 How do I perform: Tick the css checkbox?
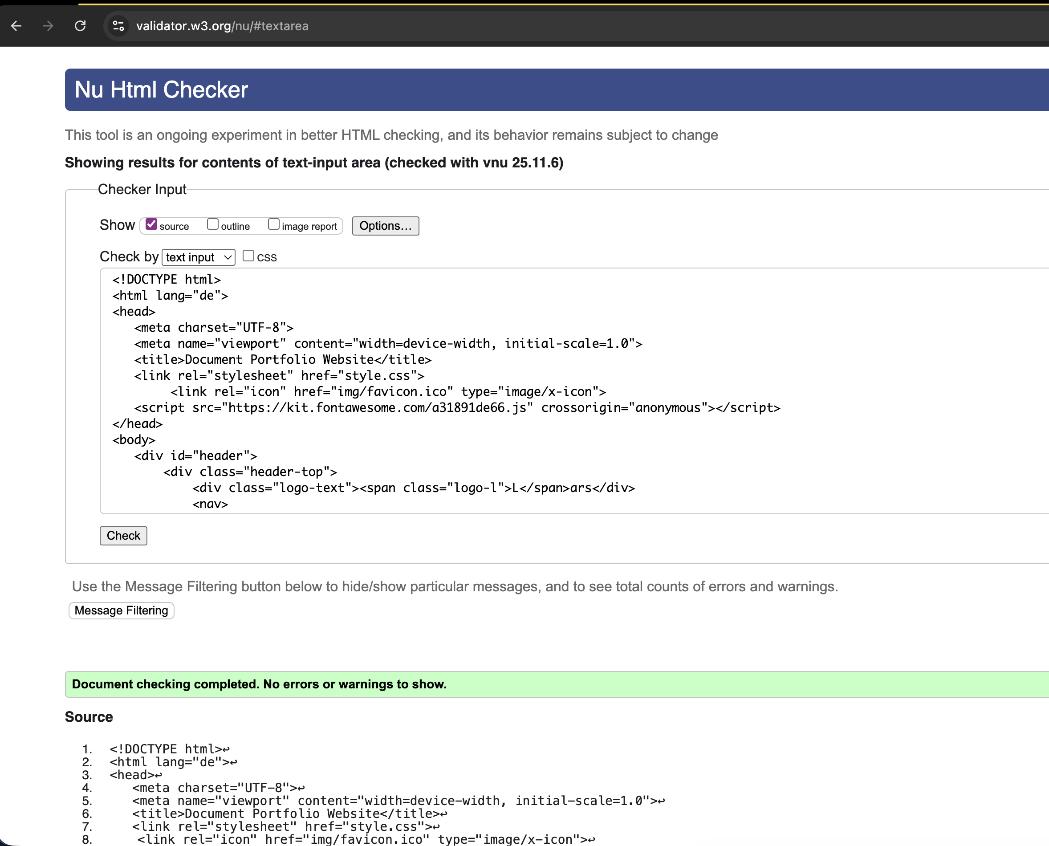[248, 256]
